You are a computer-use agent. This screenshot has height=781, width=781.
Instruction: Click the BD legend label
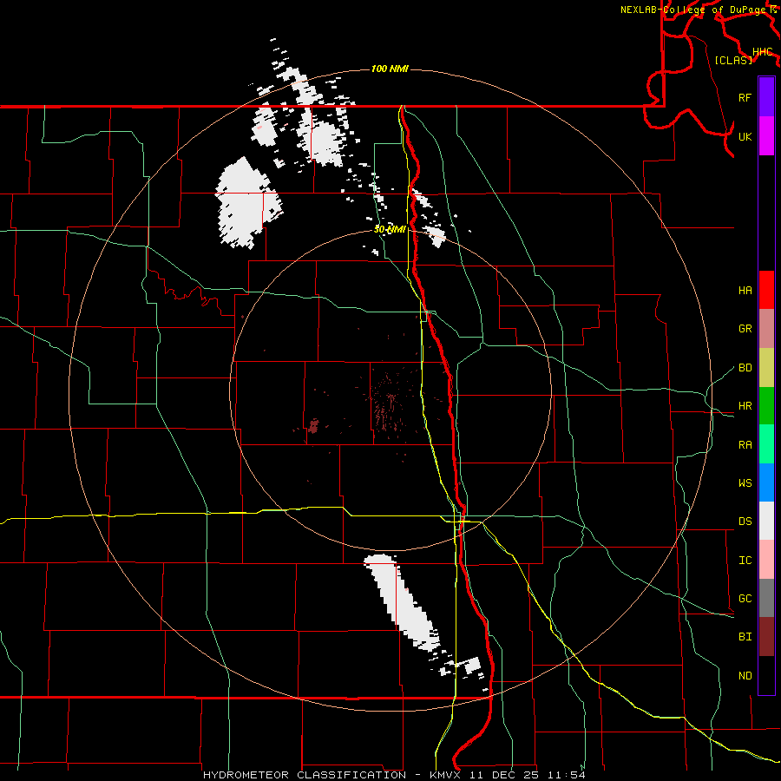(745, 368)
